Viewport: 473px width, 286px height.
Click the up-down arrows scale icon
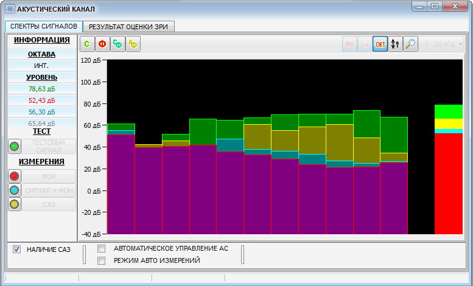pyautogui.click(x=395, y=44)
